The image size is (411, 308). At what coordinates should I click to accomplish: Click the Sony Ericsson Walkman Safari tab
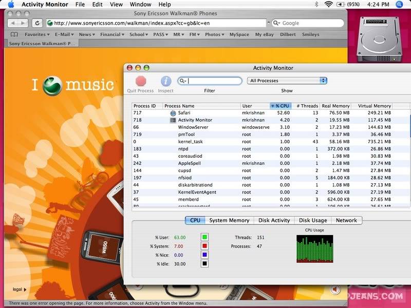[x=42, y=44]
